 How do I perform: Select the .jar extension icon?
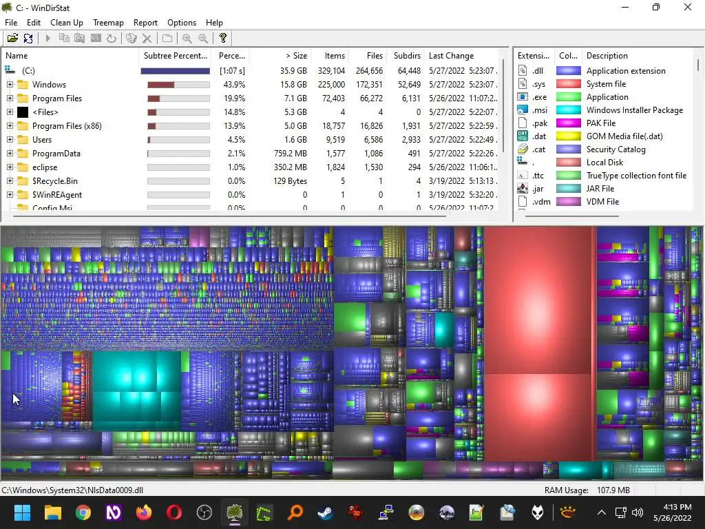523,188
